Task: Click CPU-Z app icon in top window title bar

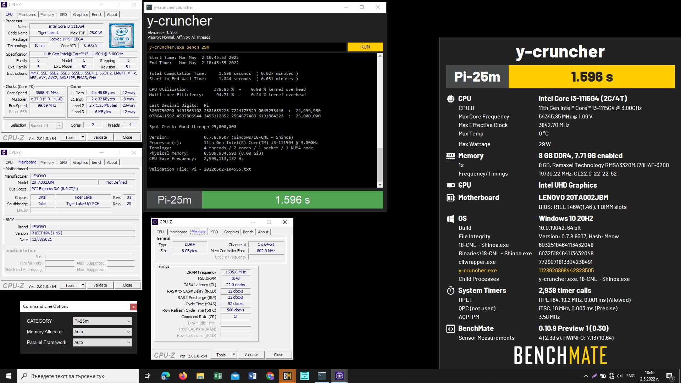Action: [4, 5]
